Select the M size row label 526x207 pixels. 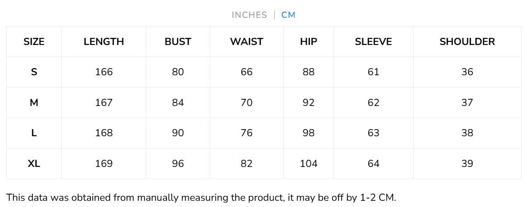click(34, 103)
